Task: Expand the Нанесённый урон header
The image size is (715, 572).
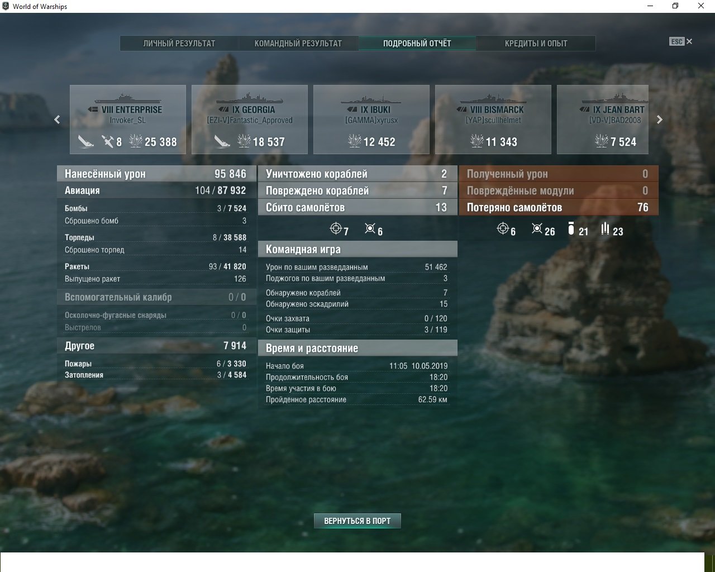Action: pos(156,174)
